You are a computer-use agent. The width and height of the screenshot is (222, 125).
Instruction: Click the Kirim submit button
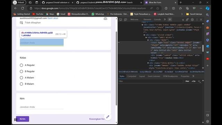point(23,119)
